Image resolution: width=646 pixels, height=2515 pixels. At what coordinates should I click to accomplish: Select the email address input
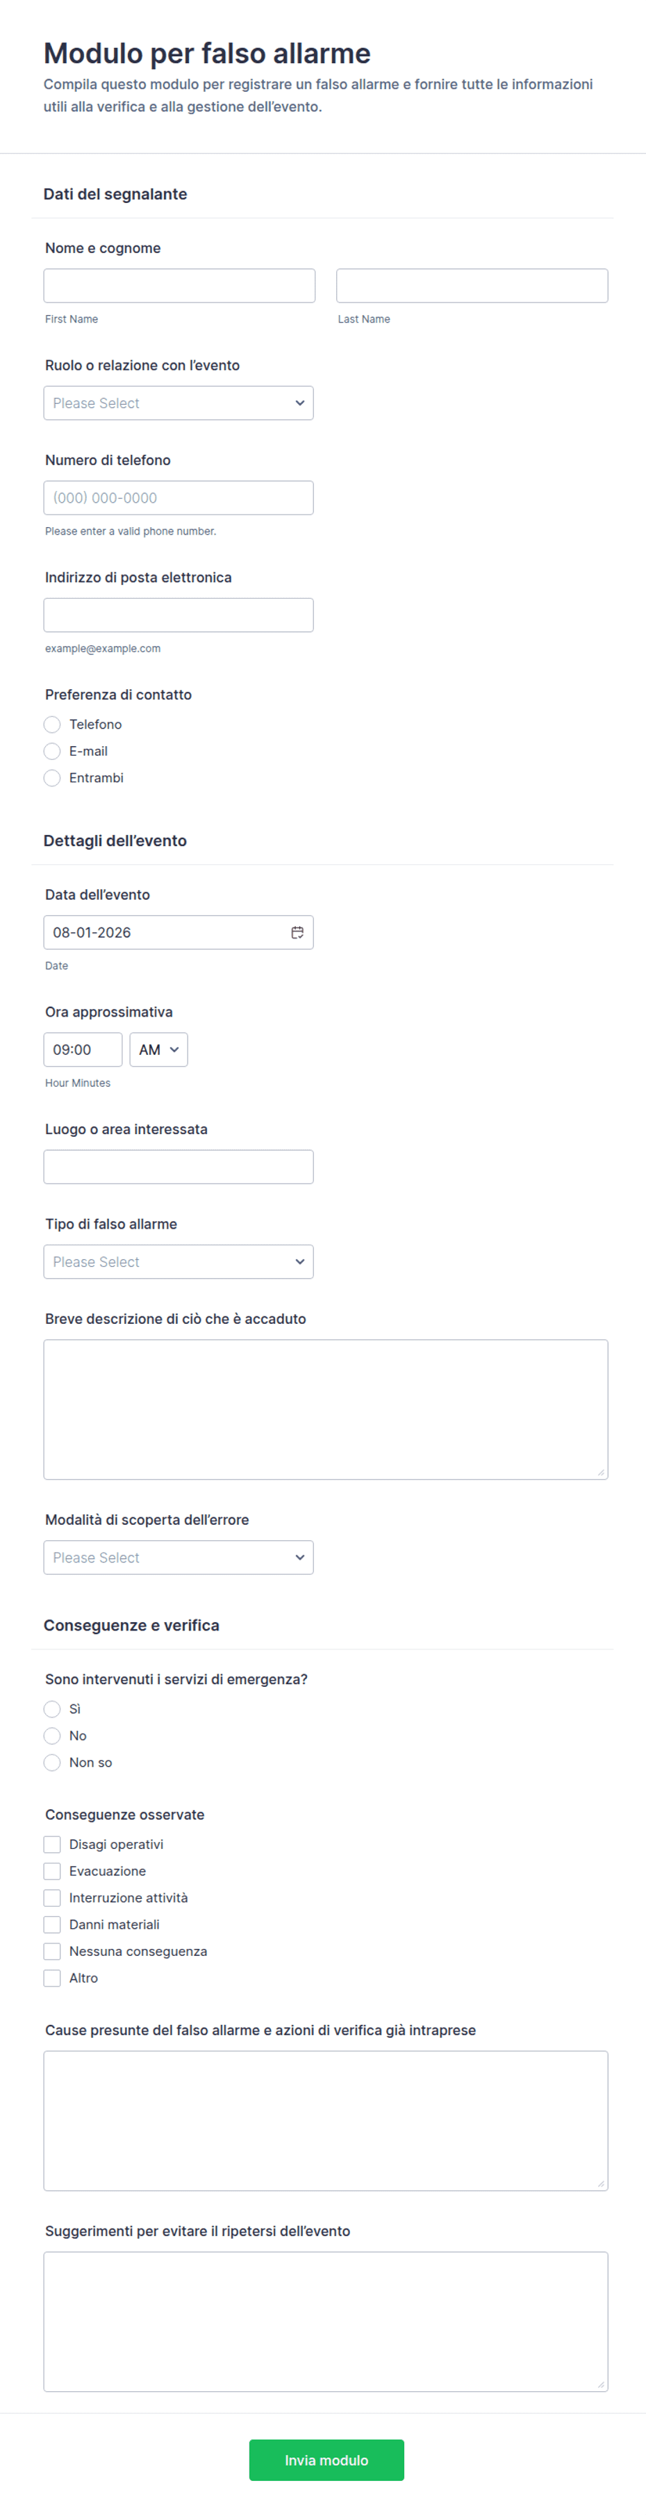point(179,615)
